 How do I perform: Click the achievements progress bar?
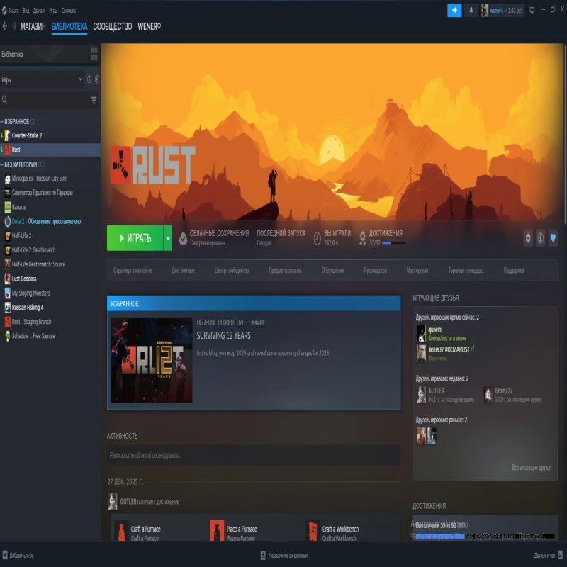[x=394, y=243]
